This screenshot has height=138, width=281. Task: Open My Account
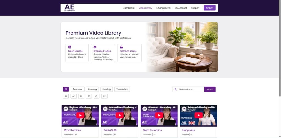click(181, 8)
